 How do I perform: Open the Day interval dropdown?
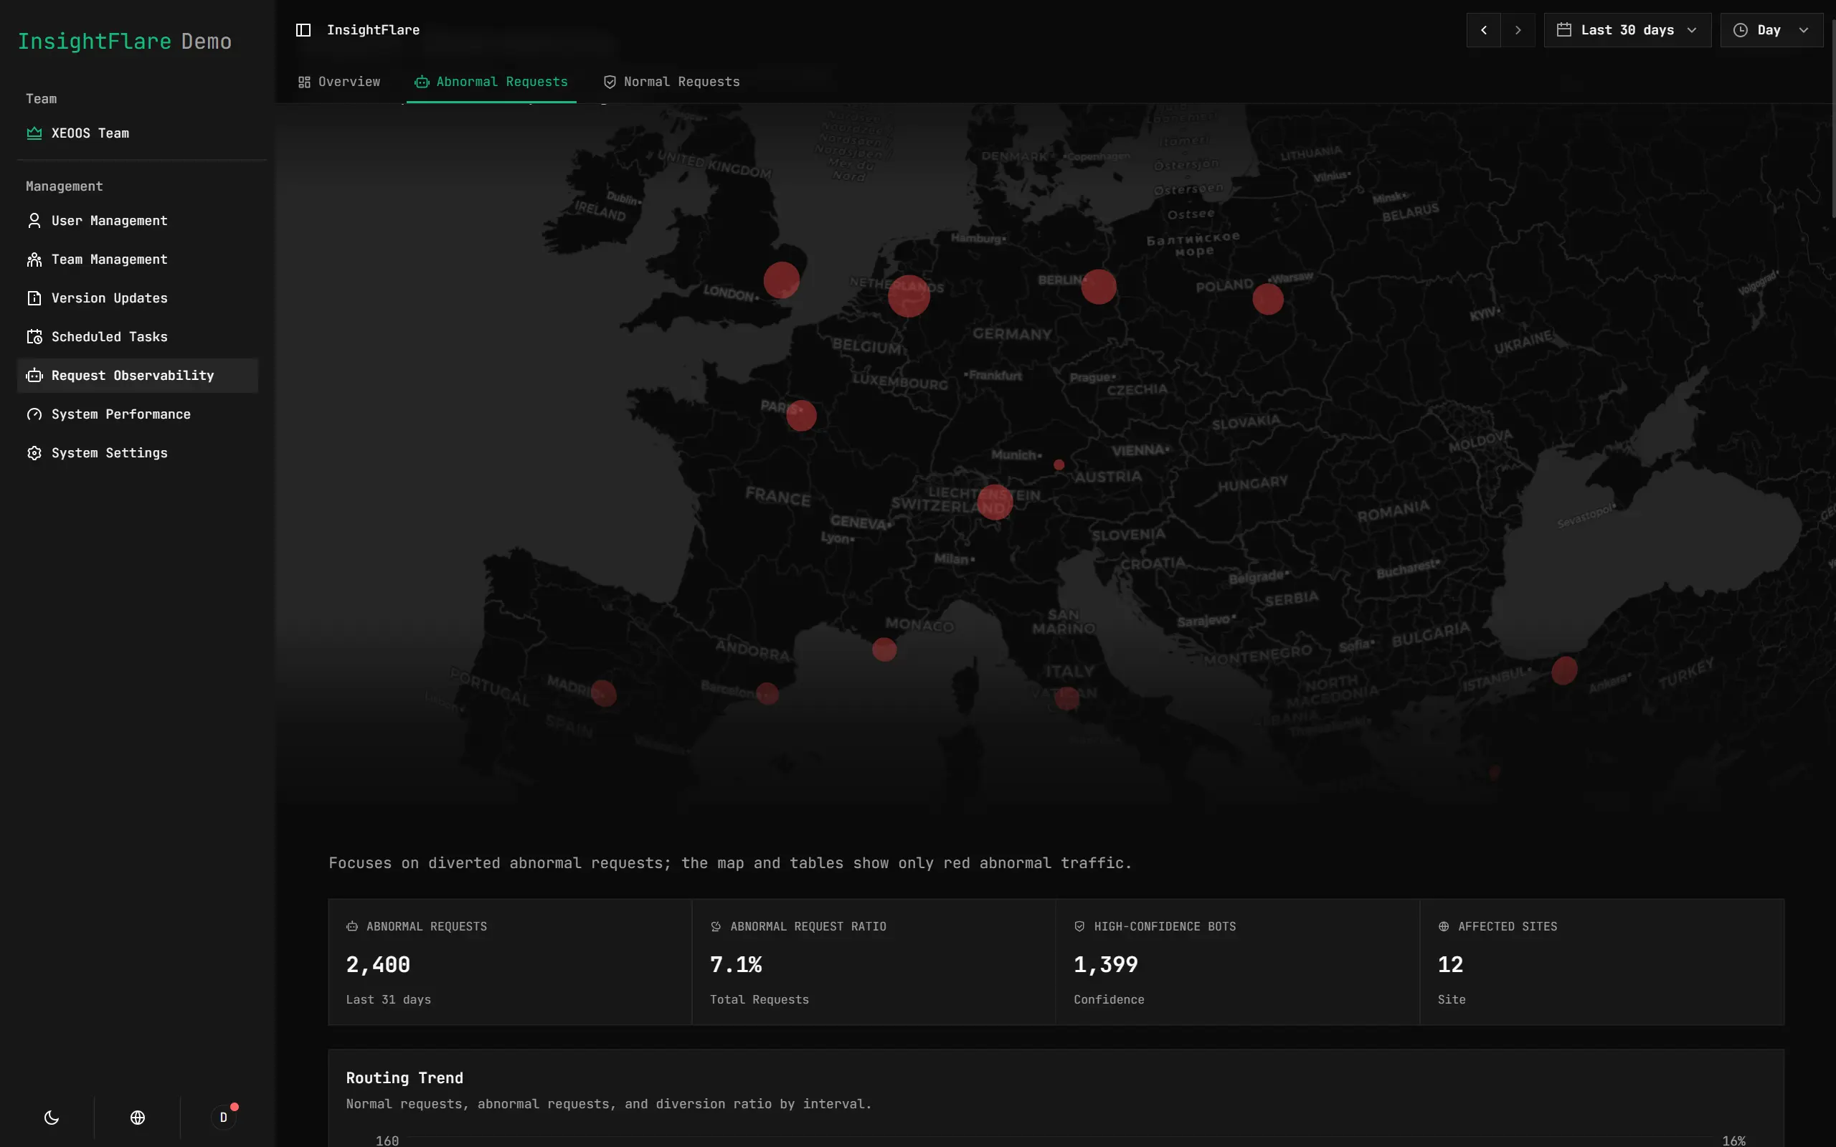click(1771, 30)
